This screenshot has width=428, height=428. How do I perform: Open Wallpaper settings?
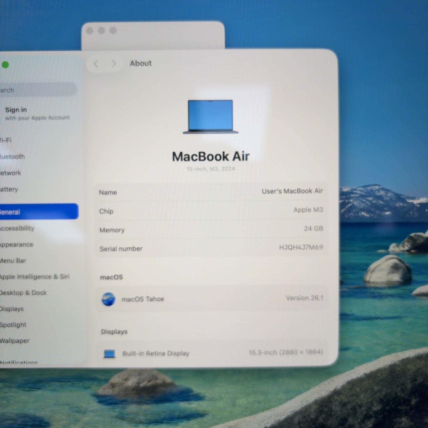(x=15, y=341)
